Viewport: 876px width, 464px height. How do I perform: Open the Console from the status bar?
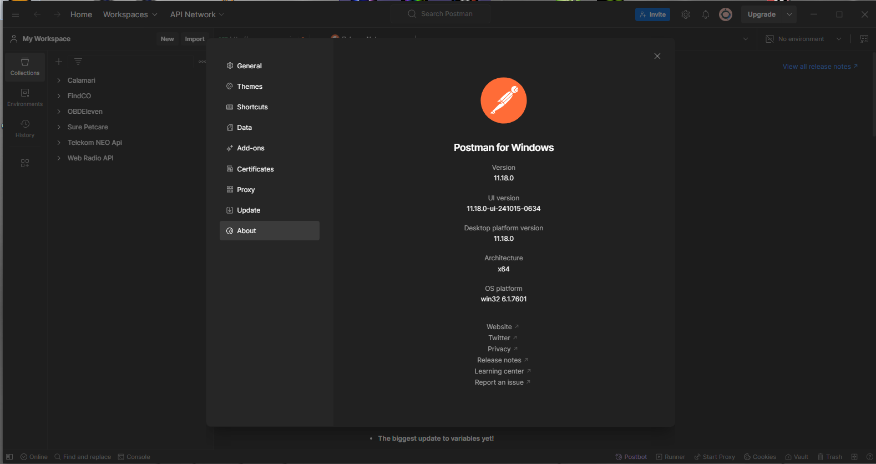point(134,457)
